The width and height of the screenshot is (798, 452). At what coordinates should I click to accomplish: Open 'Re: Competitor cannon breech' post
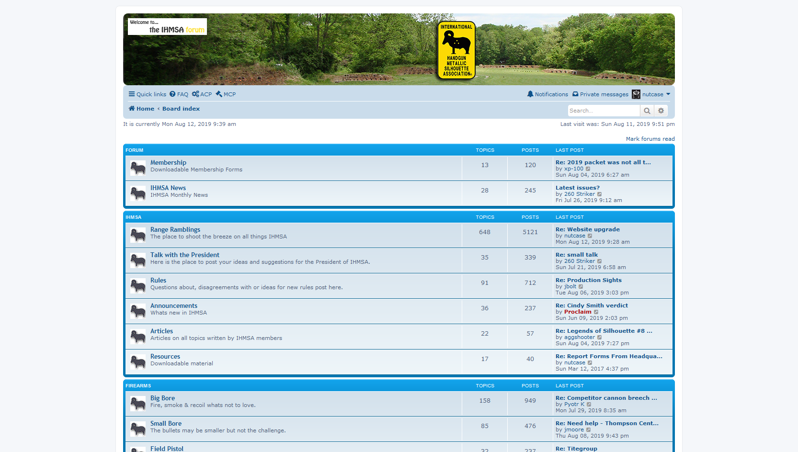606,398
